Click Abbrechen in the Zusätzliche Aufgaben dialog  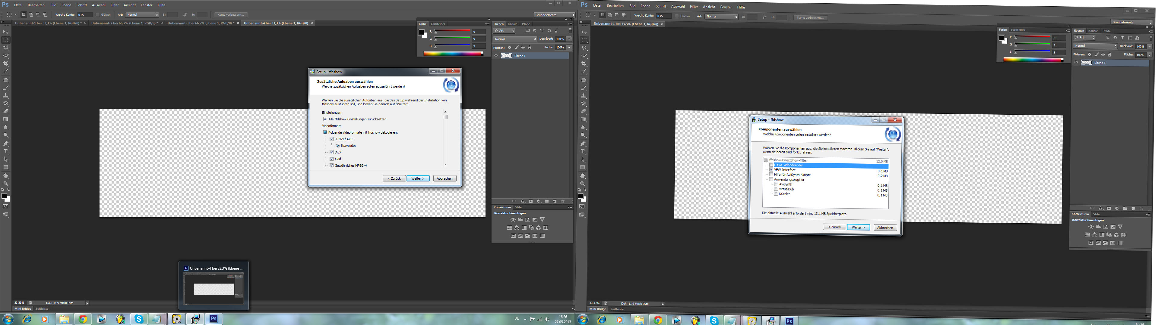(x=445, y=178)
